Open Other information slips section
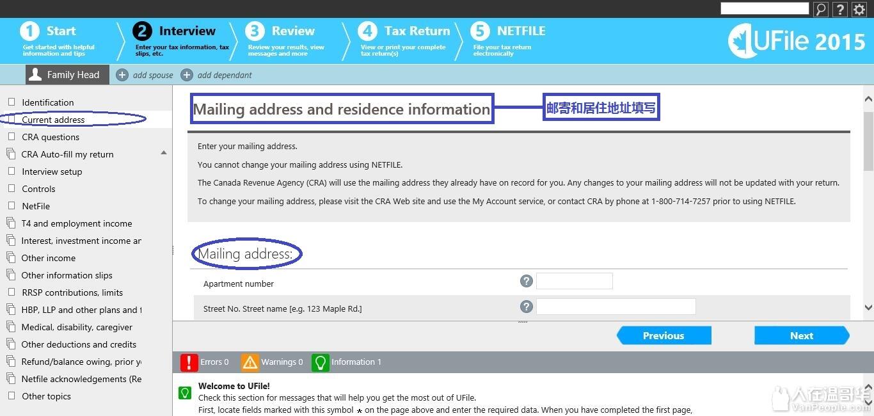The image size is (874, 416). coord(67,275)
